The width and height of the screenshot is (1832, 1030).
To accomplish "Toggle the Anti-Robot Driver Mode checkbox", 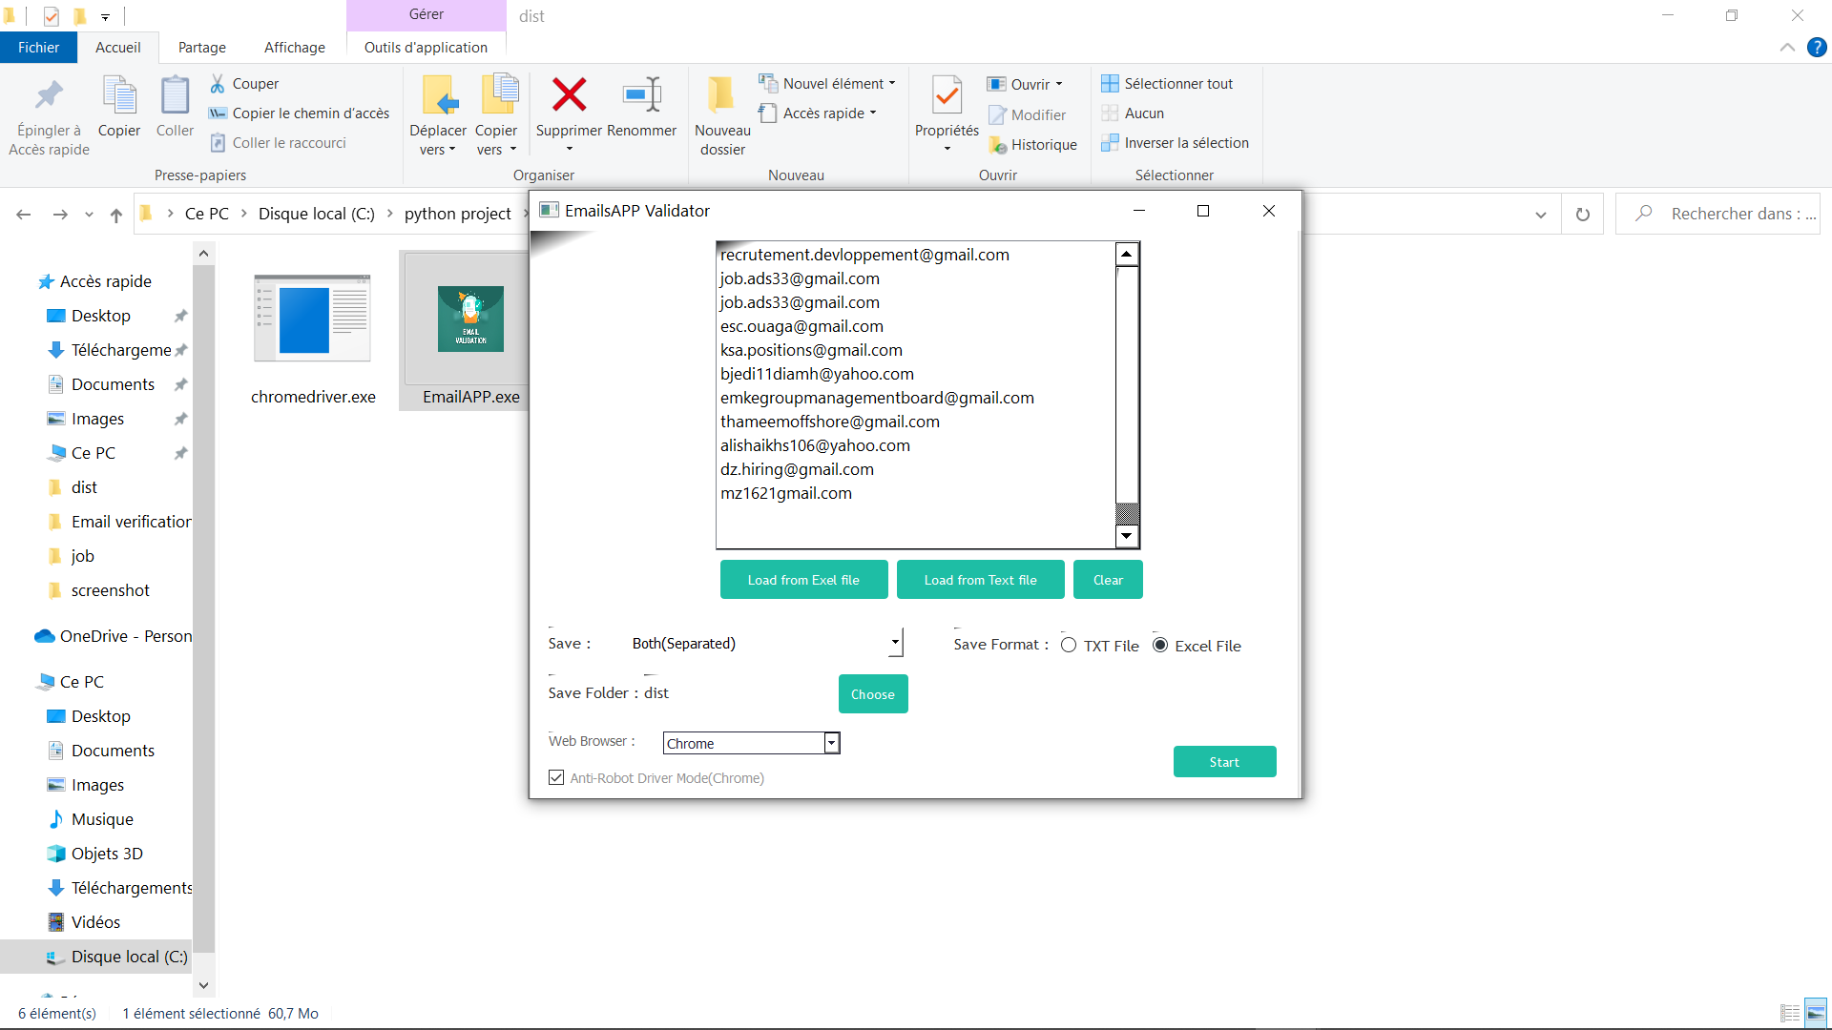I will pos(556,778).
